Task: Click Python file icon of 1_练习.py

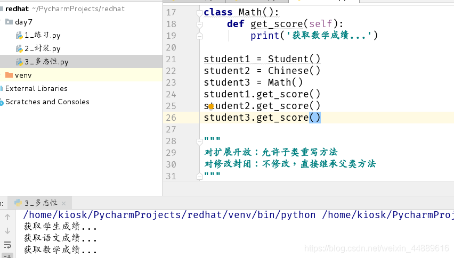Action: coord(19,36)
